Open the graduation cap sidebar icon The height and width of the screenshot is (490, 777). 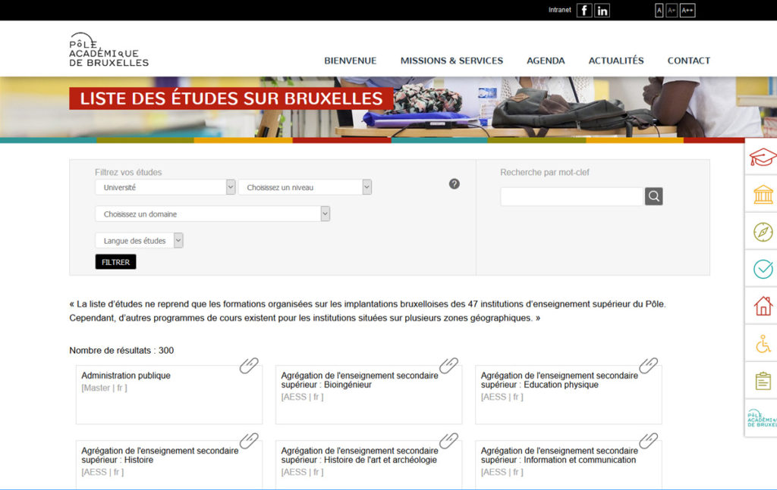point(763,158)
